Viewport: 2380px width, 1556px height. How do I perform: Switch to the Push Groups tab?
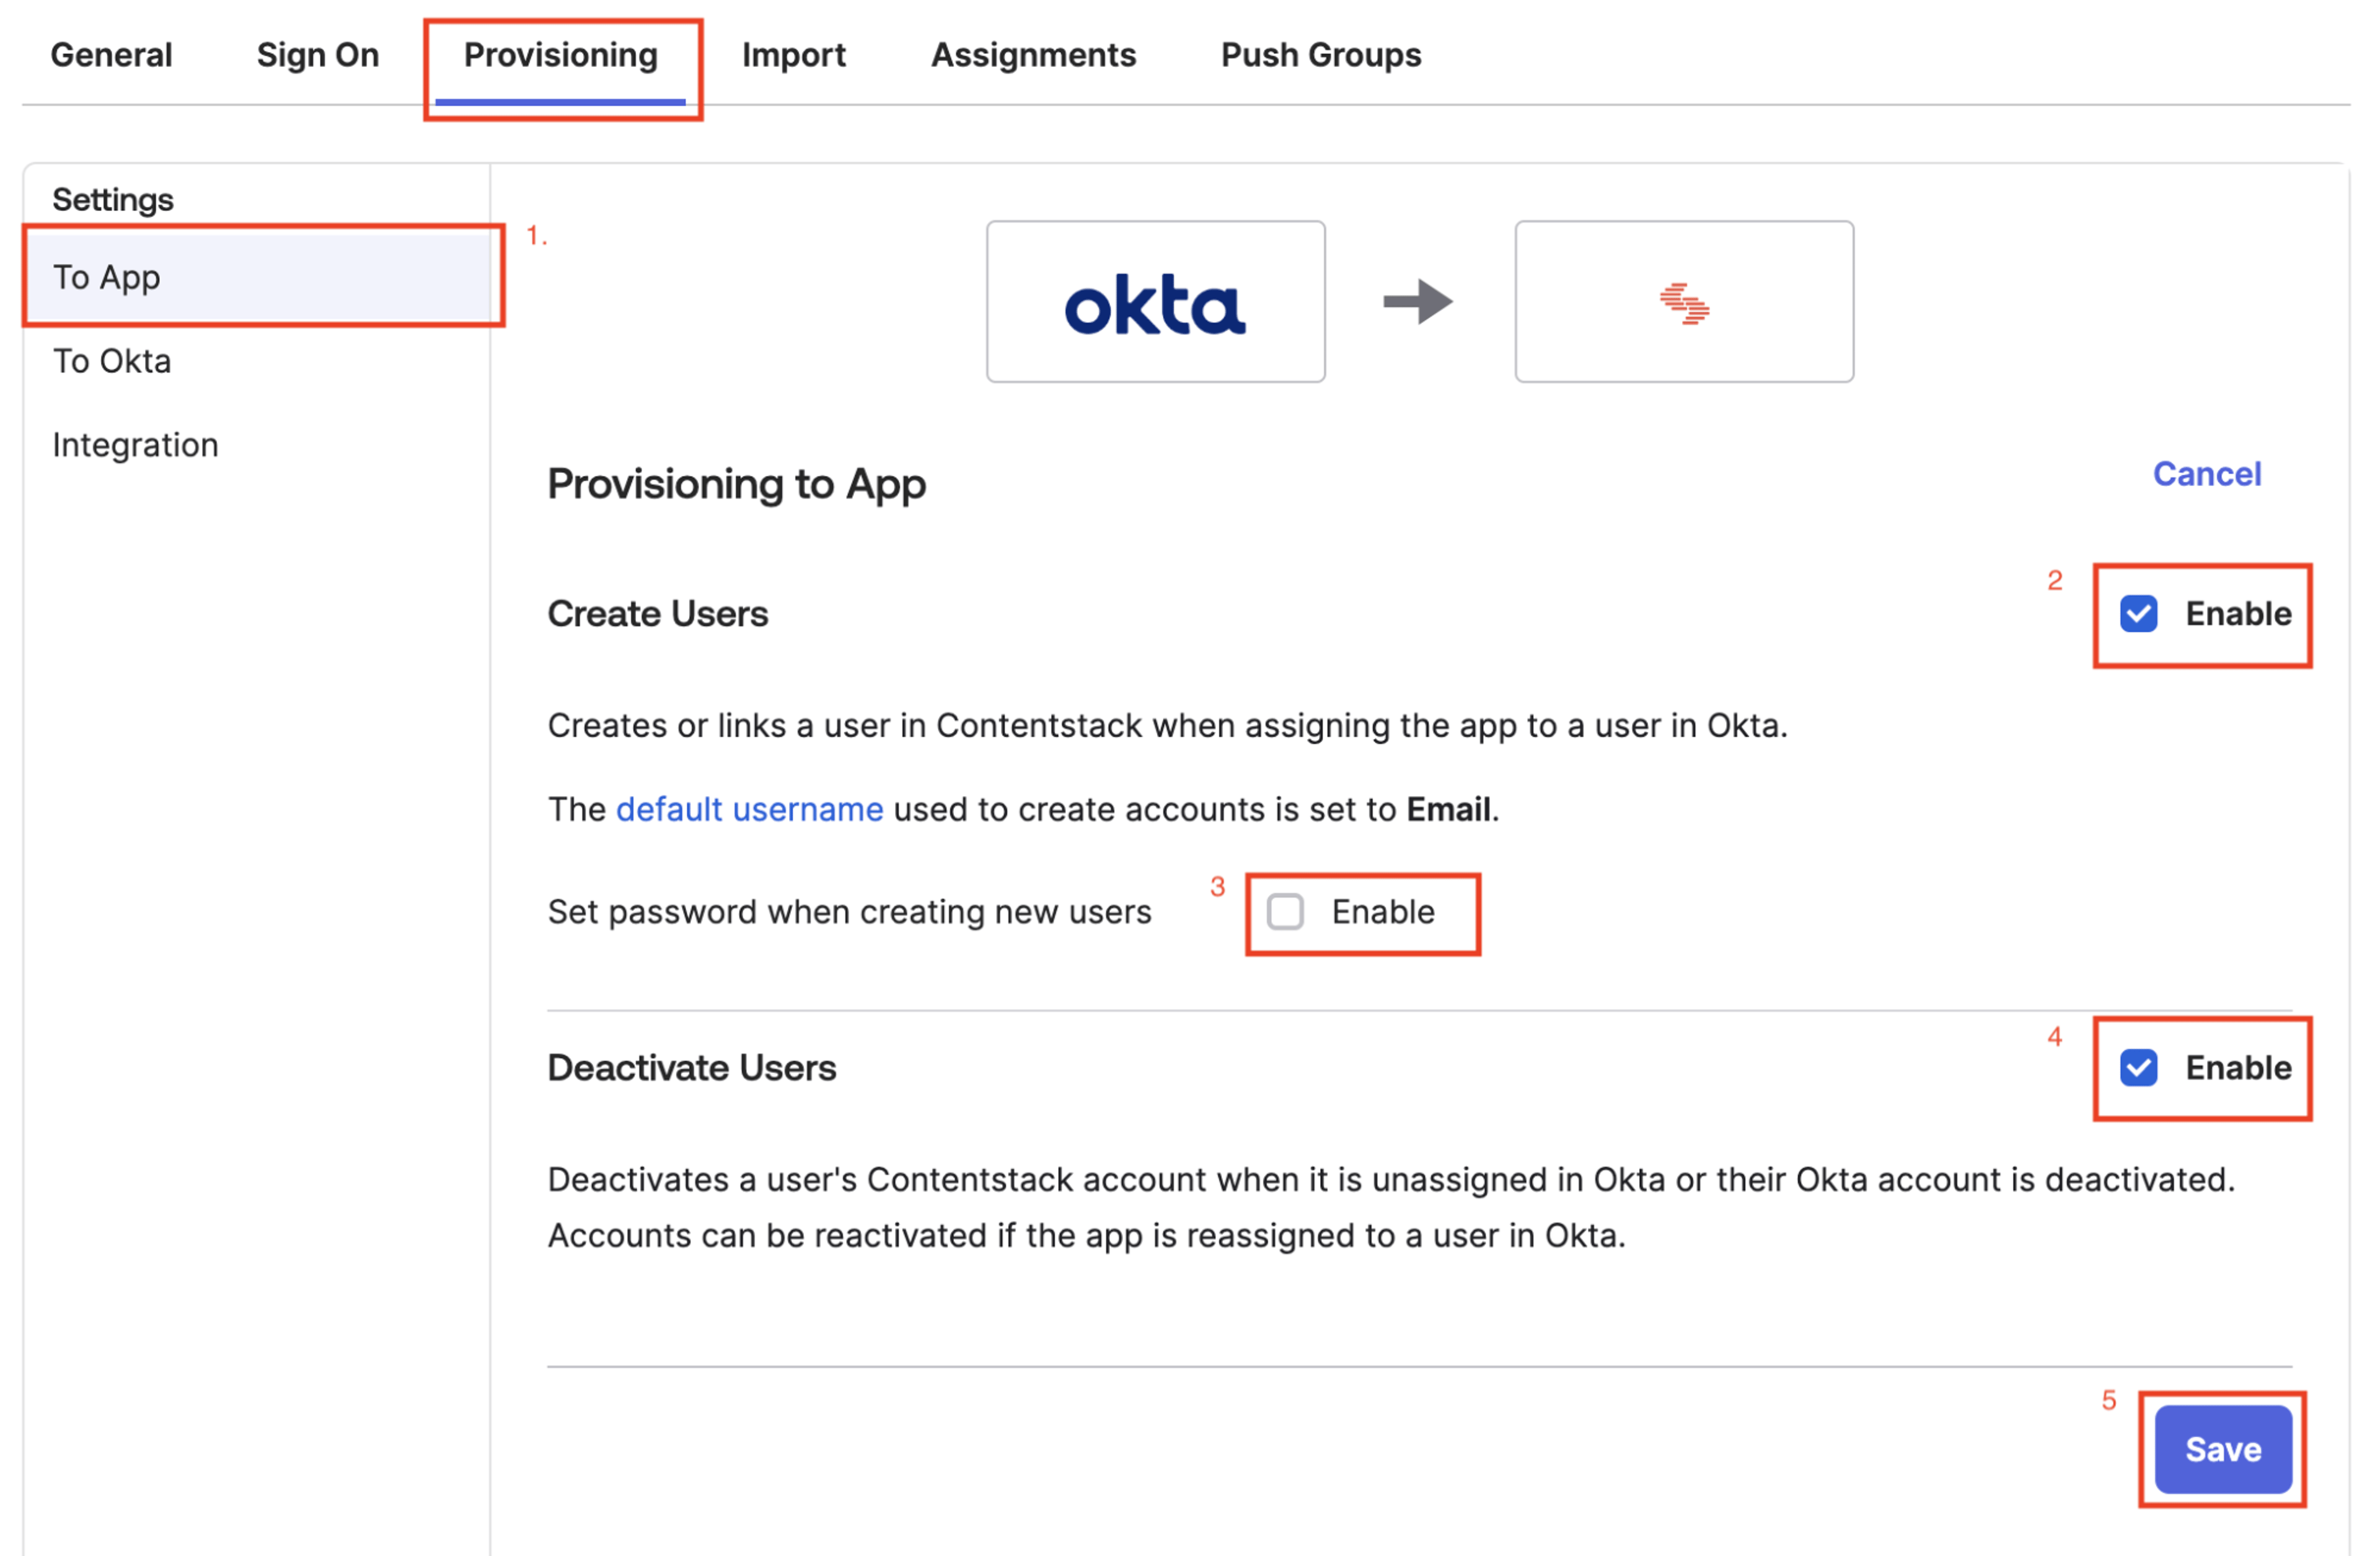point(1320,54)
